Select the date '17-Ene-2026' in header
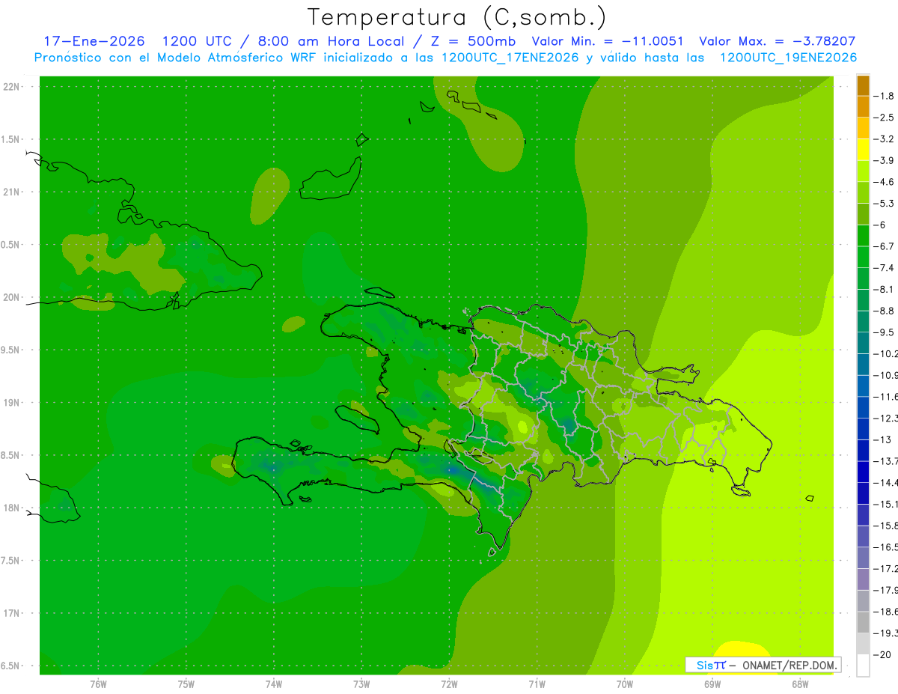Viewport: 898px width, 694px height. [94, 41]
